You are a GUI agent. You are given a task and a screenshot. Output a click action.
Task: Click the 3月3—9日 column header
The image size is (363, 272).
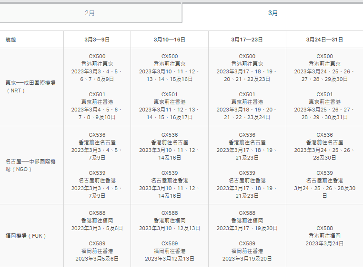click(97, 40)
